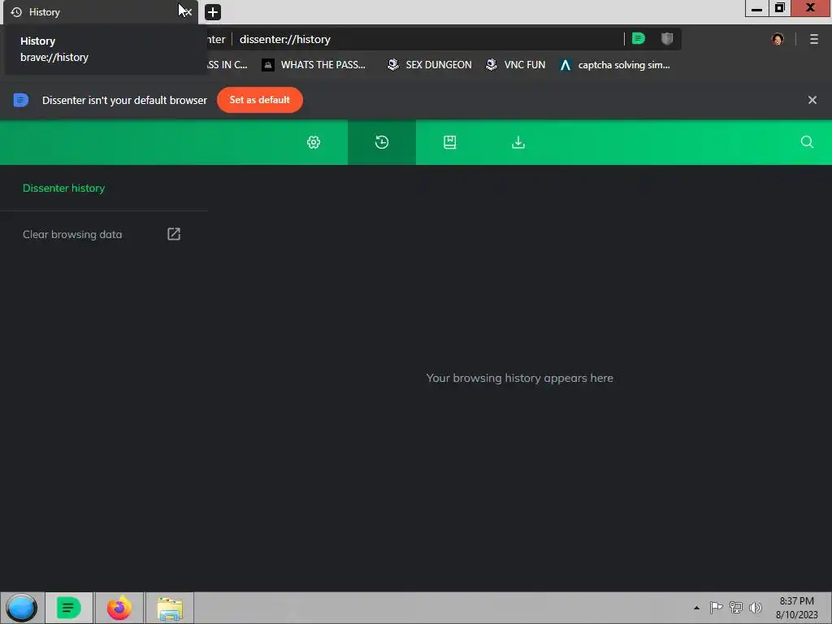Open the browser hamburger menu

[x=814, y=39]
